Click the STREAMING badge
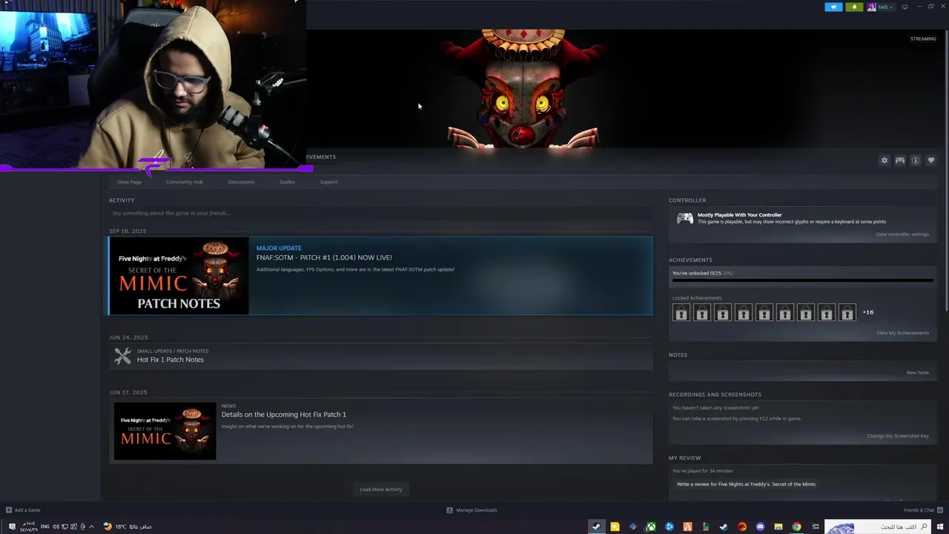 923,39
